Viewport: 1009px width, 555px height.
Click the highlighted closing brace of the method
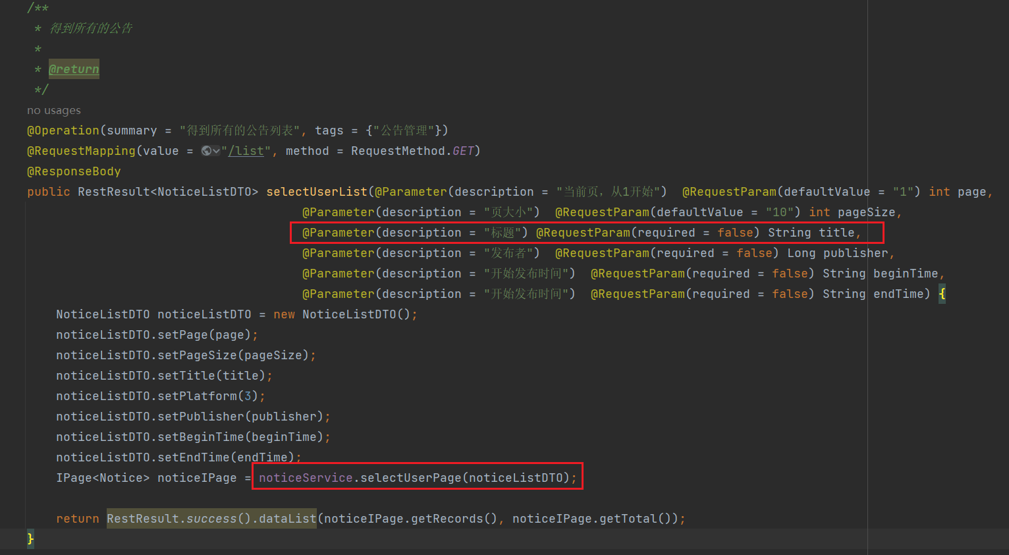30,539
